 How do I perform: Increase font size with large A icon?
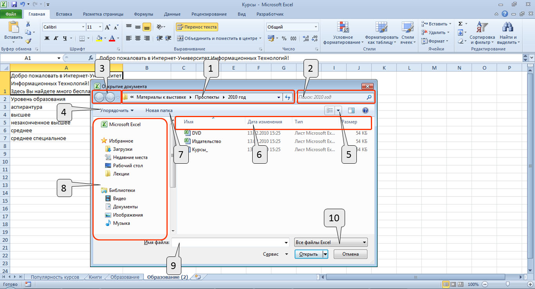107,27
